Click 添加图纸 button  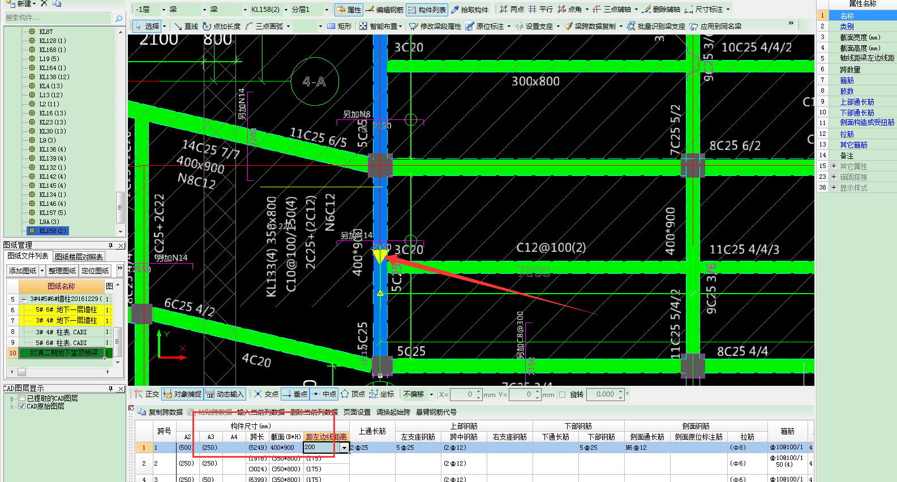23,271
